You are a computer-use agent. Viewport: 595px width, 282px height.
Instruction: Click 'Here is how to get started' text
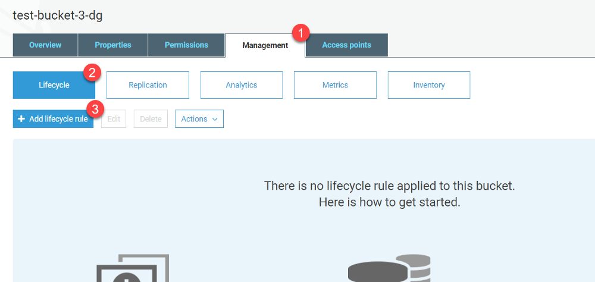coord(389,202)
